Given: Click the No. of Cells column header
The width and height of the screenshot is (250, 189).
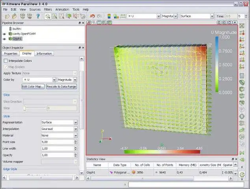Looking at the screenshot, I should click(x=142, y=165).
